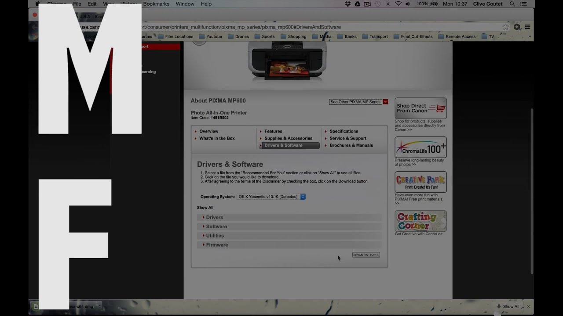
Task: Close the downloads bar
Action: (529, 307)
